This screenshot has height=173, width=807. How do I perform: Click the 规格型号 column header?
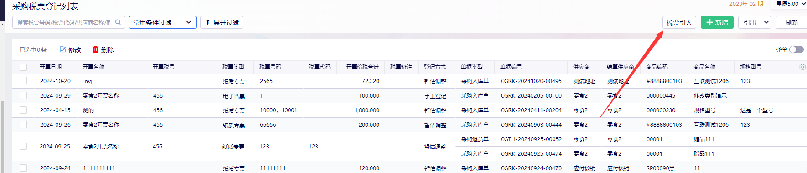pos(751,67)
